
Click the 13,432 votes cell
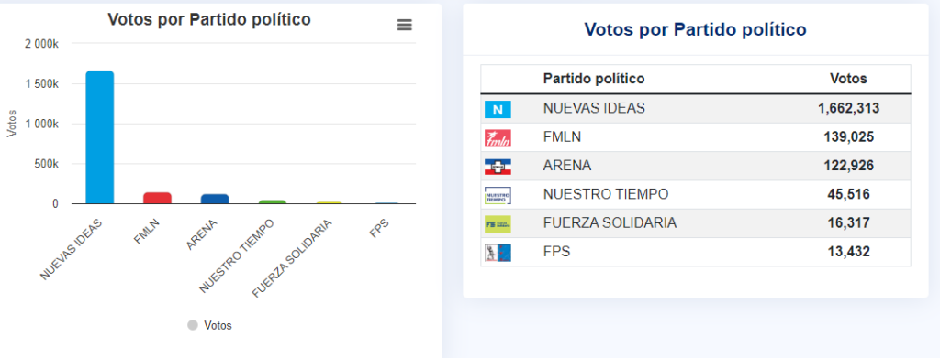848,252
